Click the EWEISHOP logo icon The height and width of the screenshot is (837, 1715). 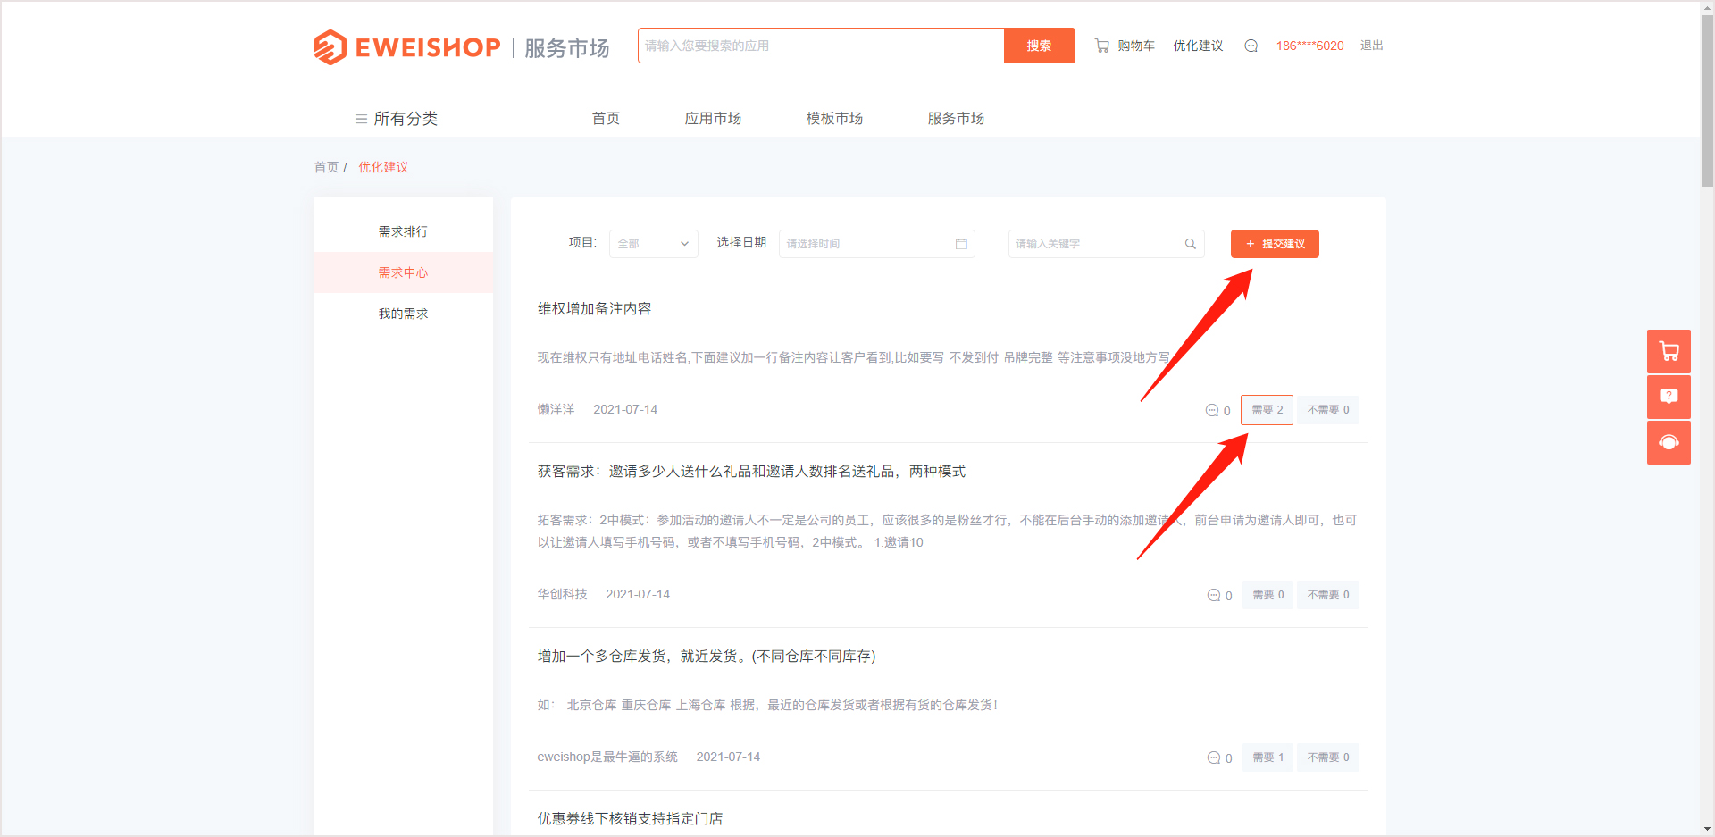click(330, 47)
